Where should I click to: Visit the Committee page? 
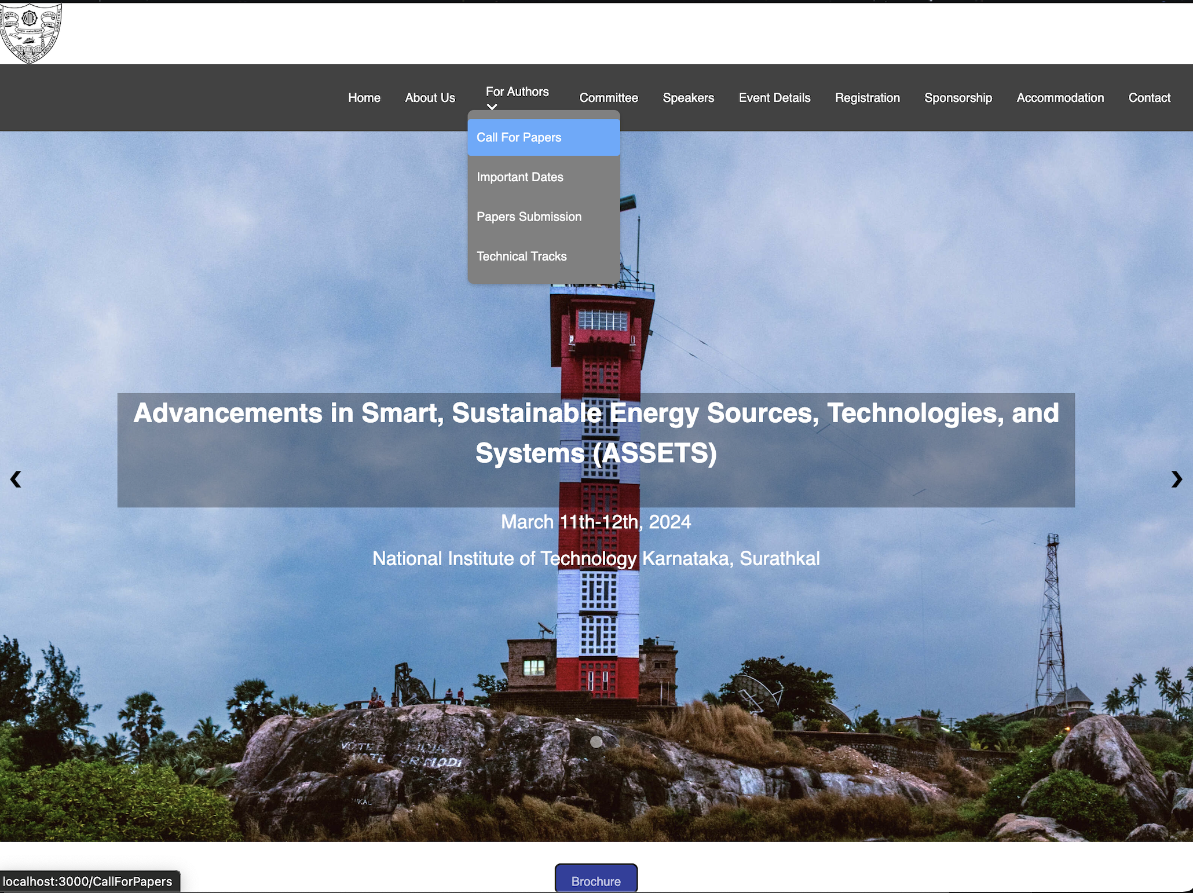(608, 98)
